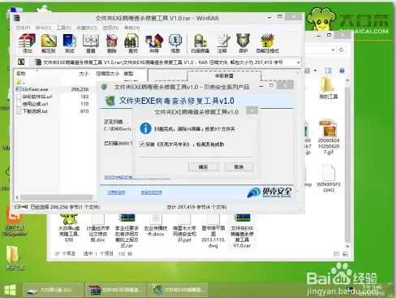The height and width of the screenshot is (298, 396).
Task: Click the 解压到 (Extract To) toolbar icon
Action: [x=49, y=43]
